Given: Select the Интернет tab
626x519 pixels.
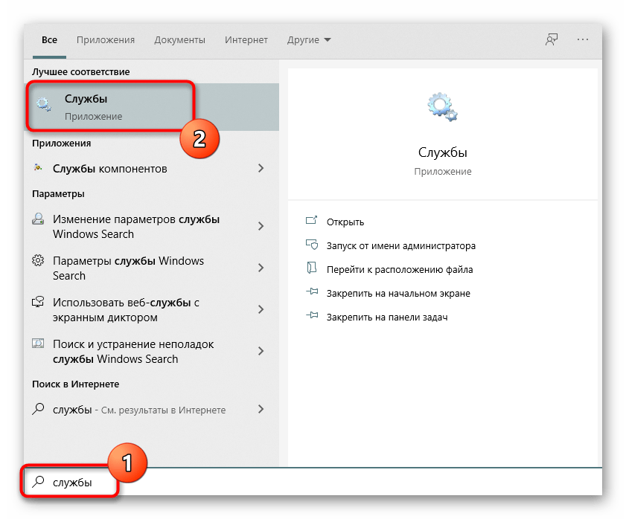Looking at the screenshot, I should 246,40.
